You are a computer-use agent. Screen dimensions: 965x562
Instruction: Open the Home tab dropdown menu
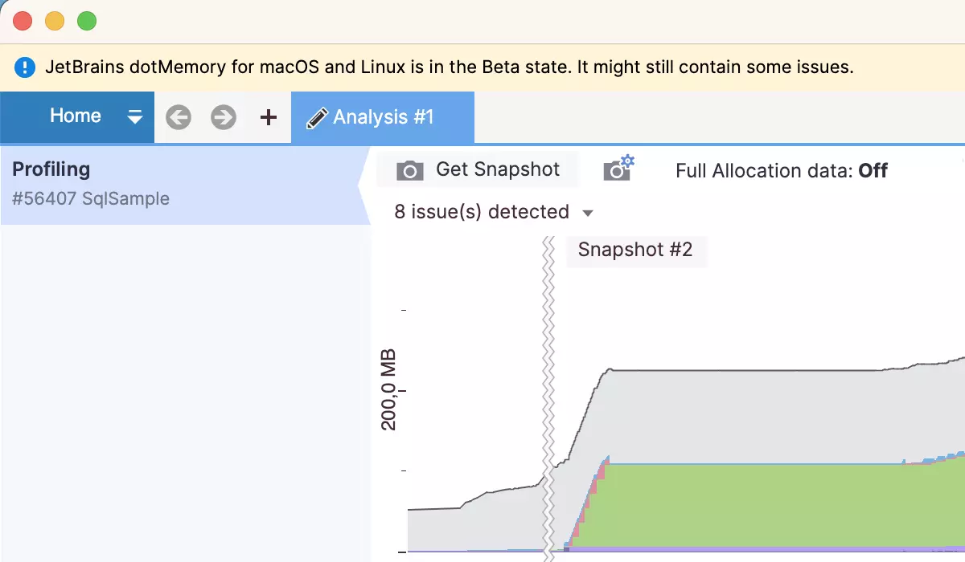134,117
